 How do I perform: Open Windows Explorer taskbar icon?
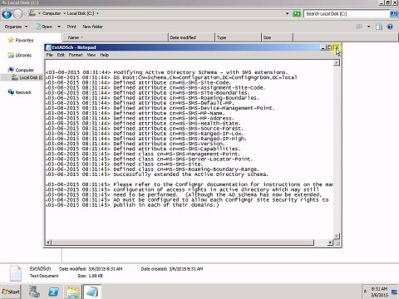coord(72,292)
